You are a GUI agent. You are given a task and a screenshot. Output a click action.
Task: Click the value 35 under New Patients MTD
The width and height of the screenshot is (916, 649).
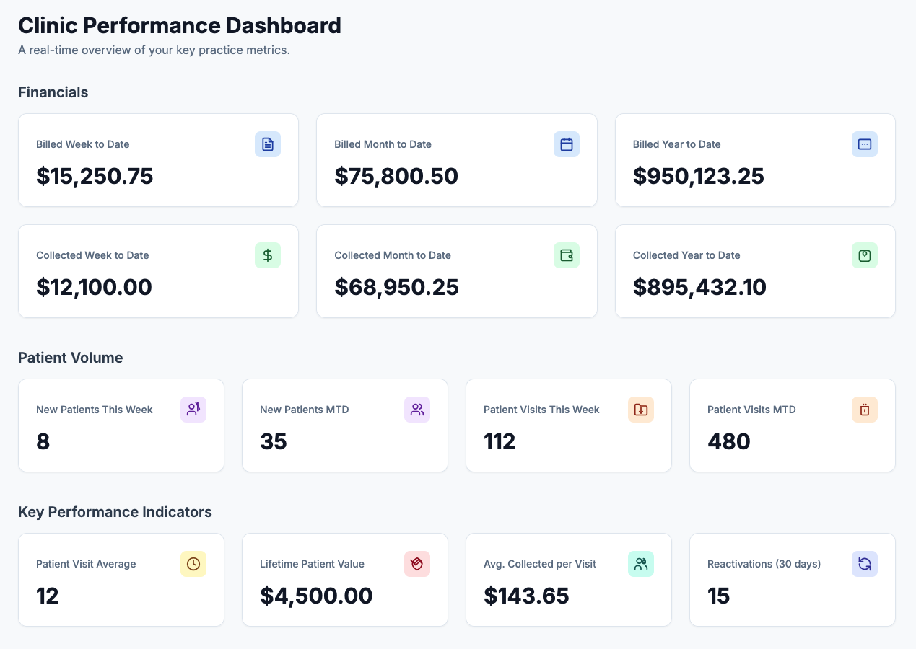tap(274, 441)
